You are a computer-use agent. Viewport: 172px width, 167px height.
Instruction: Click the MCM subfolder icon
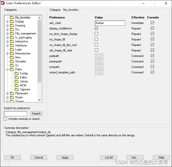(x=16, y=85)
